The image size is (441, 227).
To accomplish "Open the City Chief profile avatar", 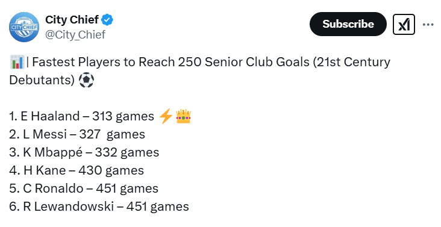I will (x=24, y=27).
